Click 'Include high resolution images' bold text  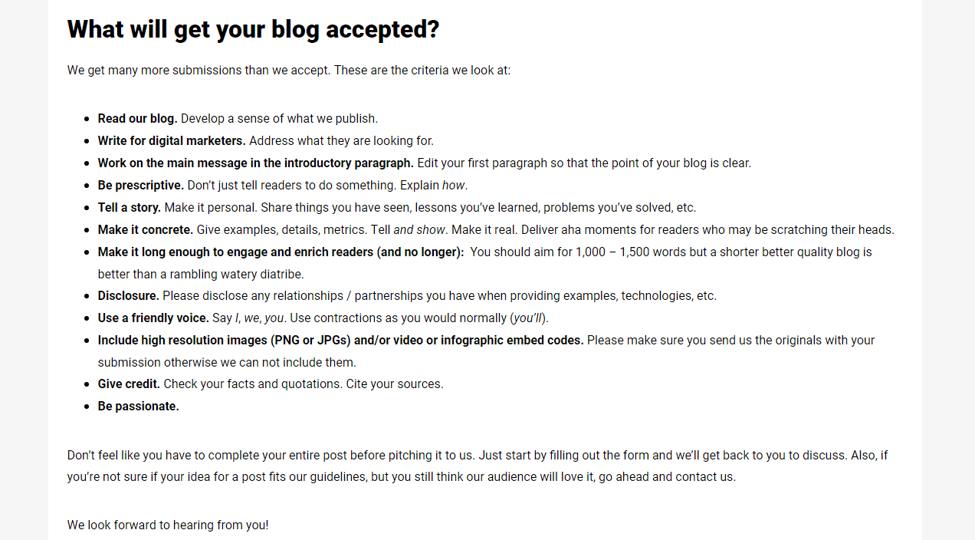pos(182,341)
